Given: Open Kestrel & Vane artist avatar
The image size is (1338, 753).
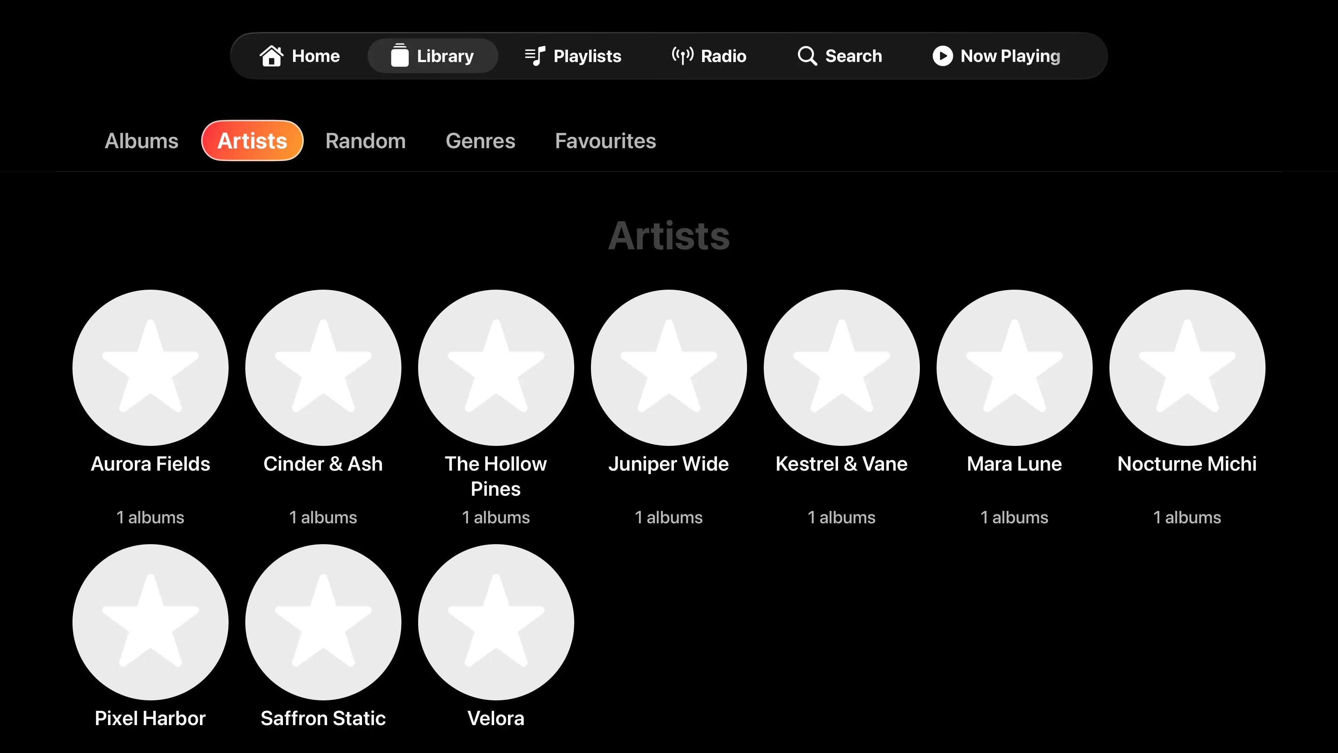Looking at the screenshot, I should click(841, 367).
